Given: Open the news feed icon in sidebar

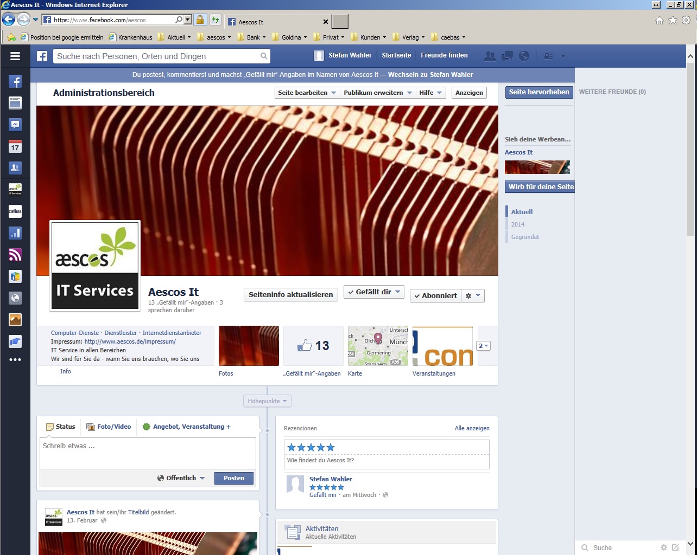Looking at the screenshot, I should 15,103.
